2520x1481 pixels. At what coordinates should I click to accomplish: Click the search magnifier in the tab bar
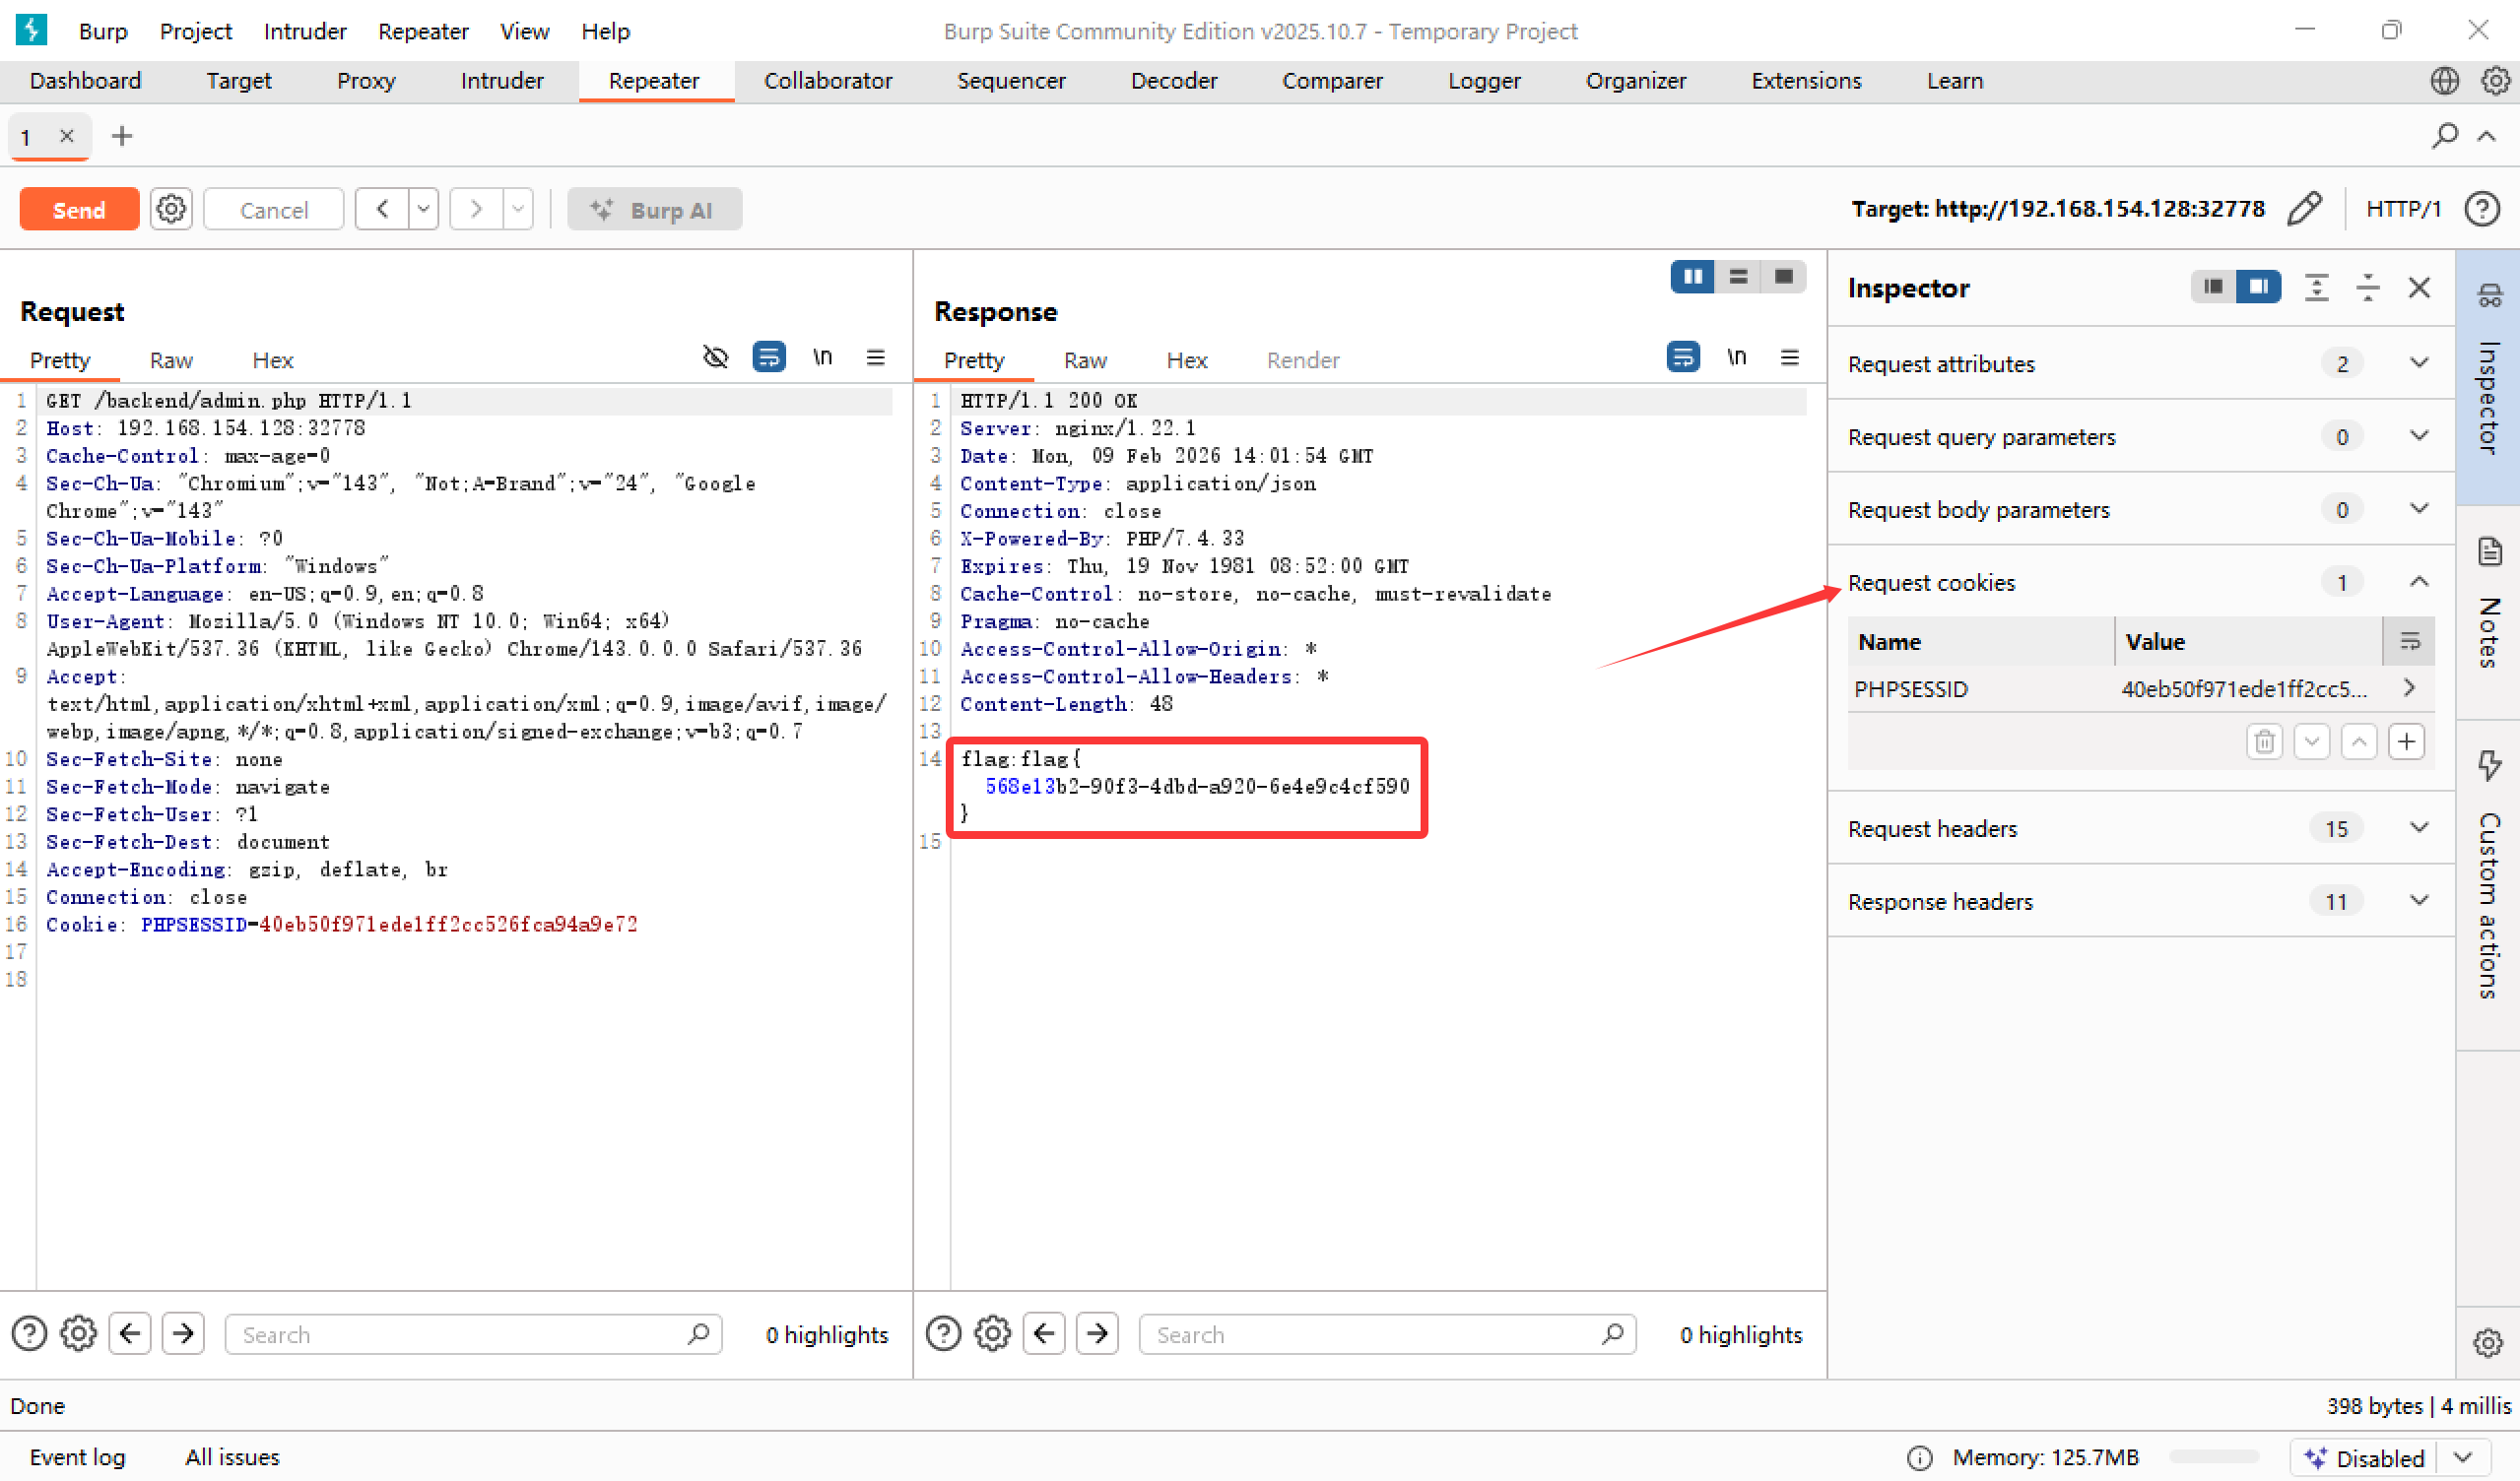[x=2444, y=136]
